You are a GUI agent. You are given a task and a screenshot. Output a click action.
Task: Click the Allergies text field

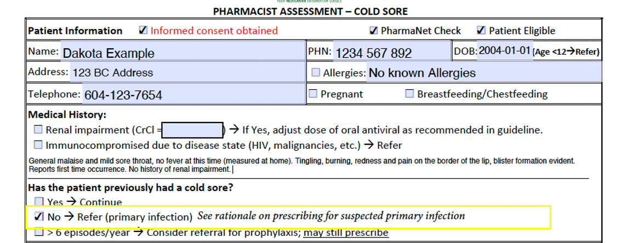tap(484, 73)
